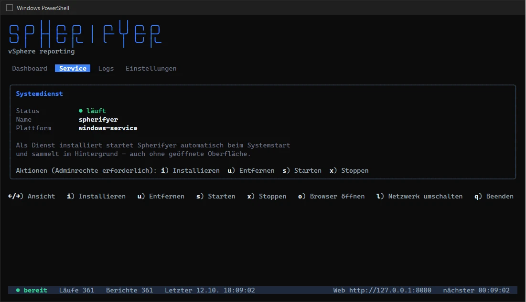
Task: Open the Web http://127.0.0.1:8080 address
Action: [x=382, y=290]
